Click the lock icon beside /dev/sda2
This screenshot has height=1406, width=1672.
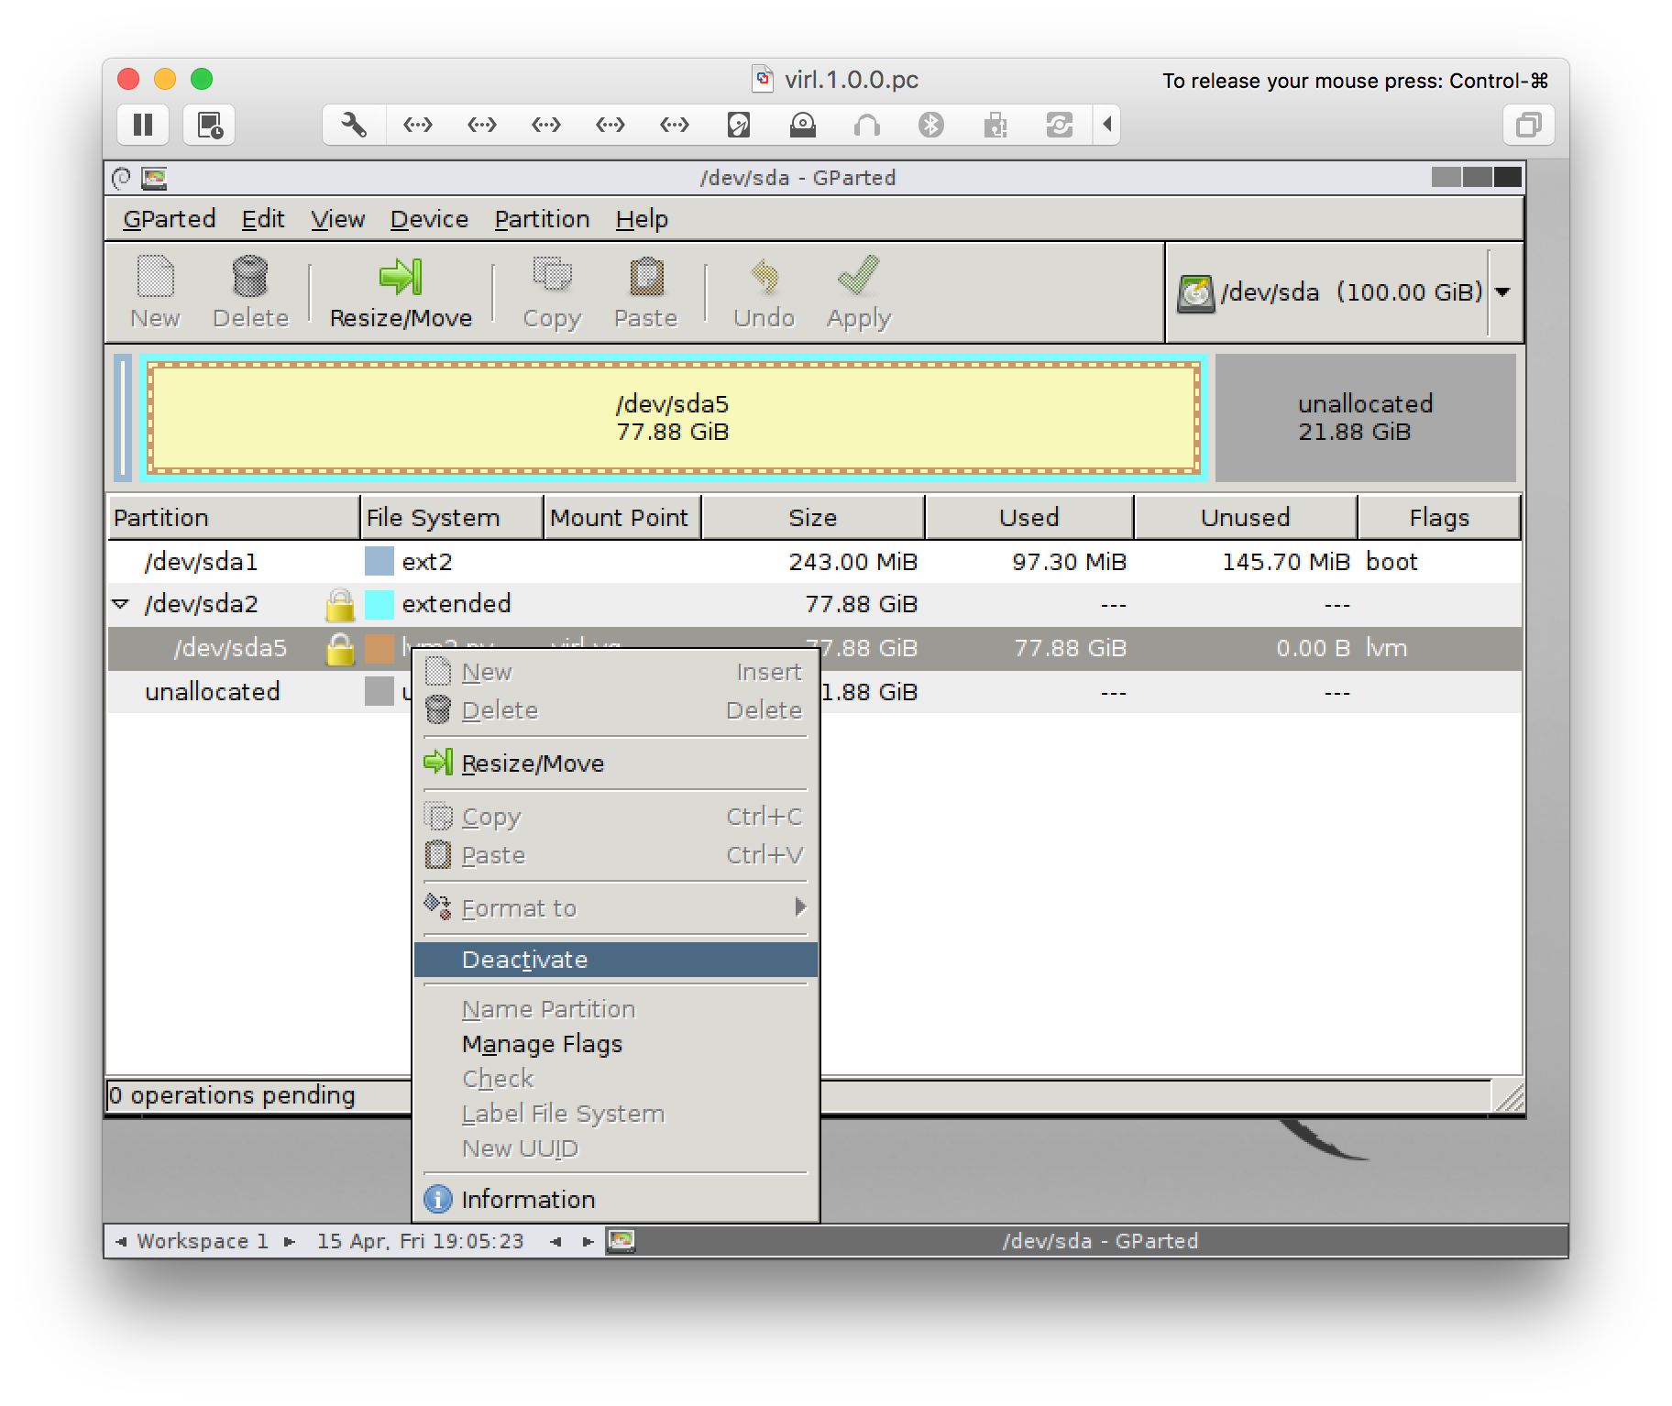tap(340, 603)
